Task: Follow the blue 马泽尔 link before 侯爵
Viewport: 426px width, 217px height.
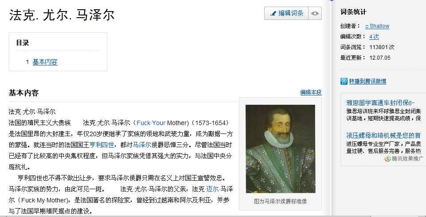Action: (142, 145)
